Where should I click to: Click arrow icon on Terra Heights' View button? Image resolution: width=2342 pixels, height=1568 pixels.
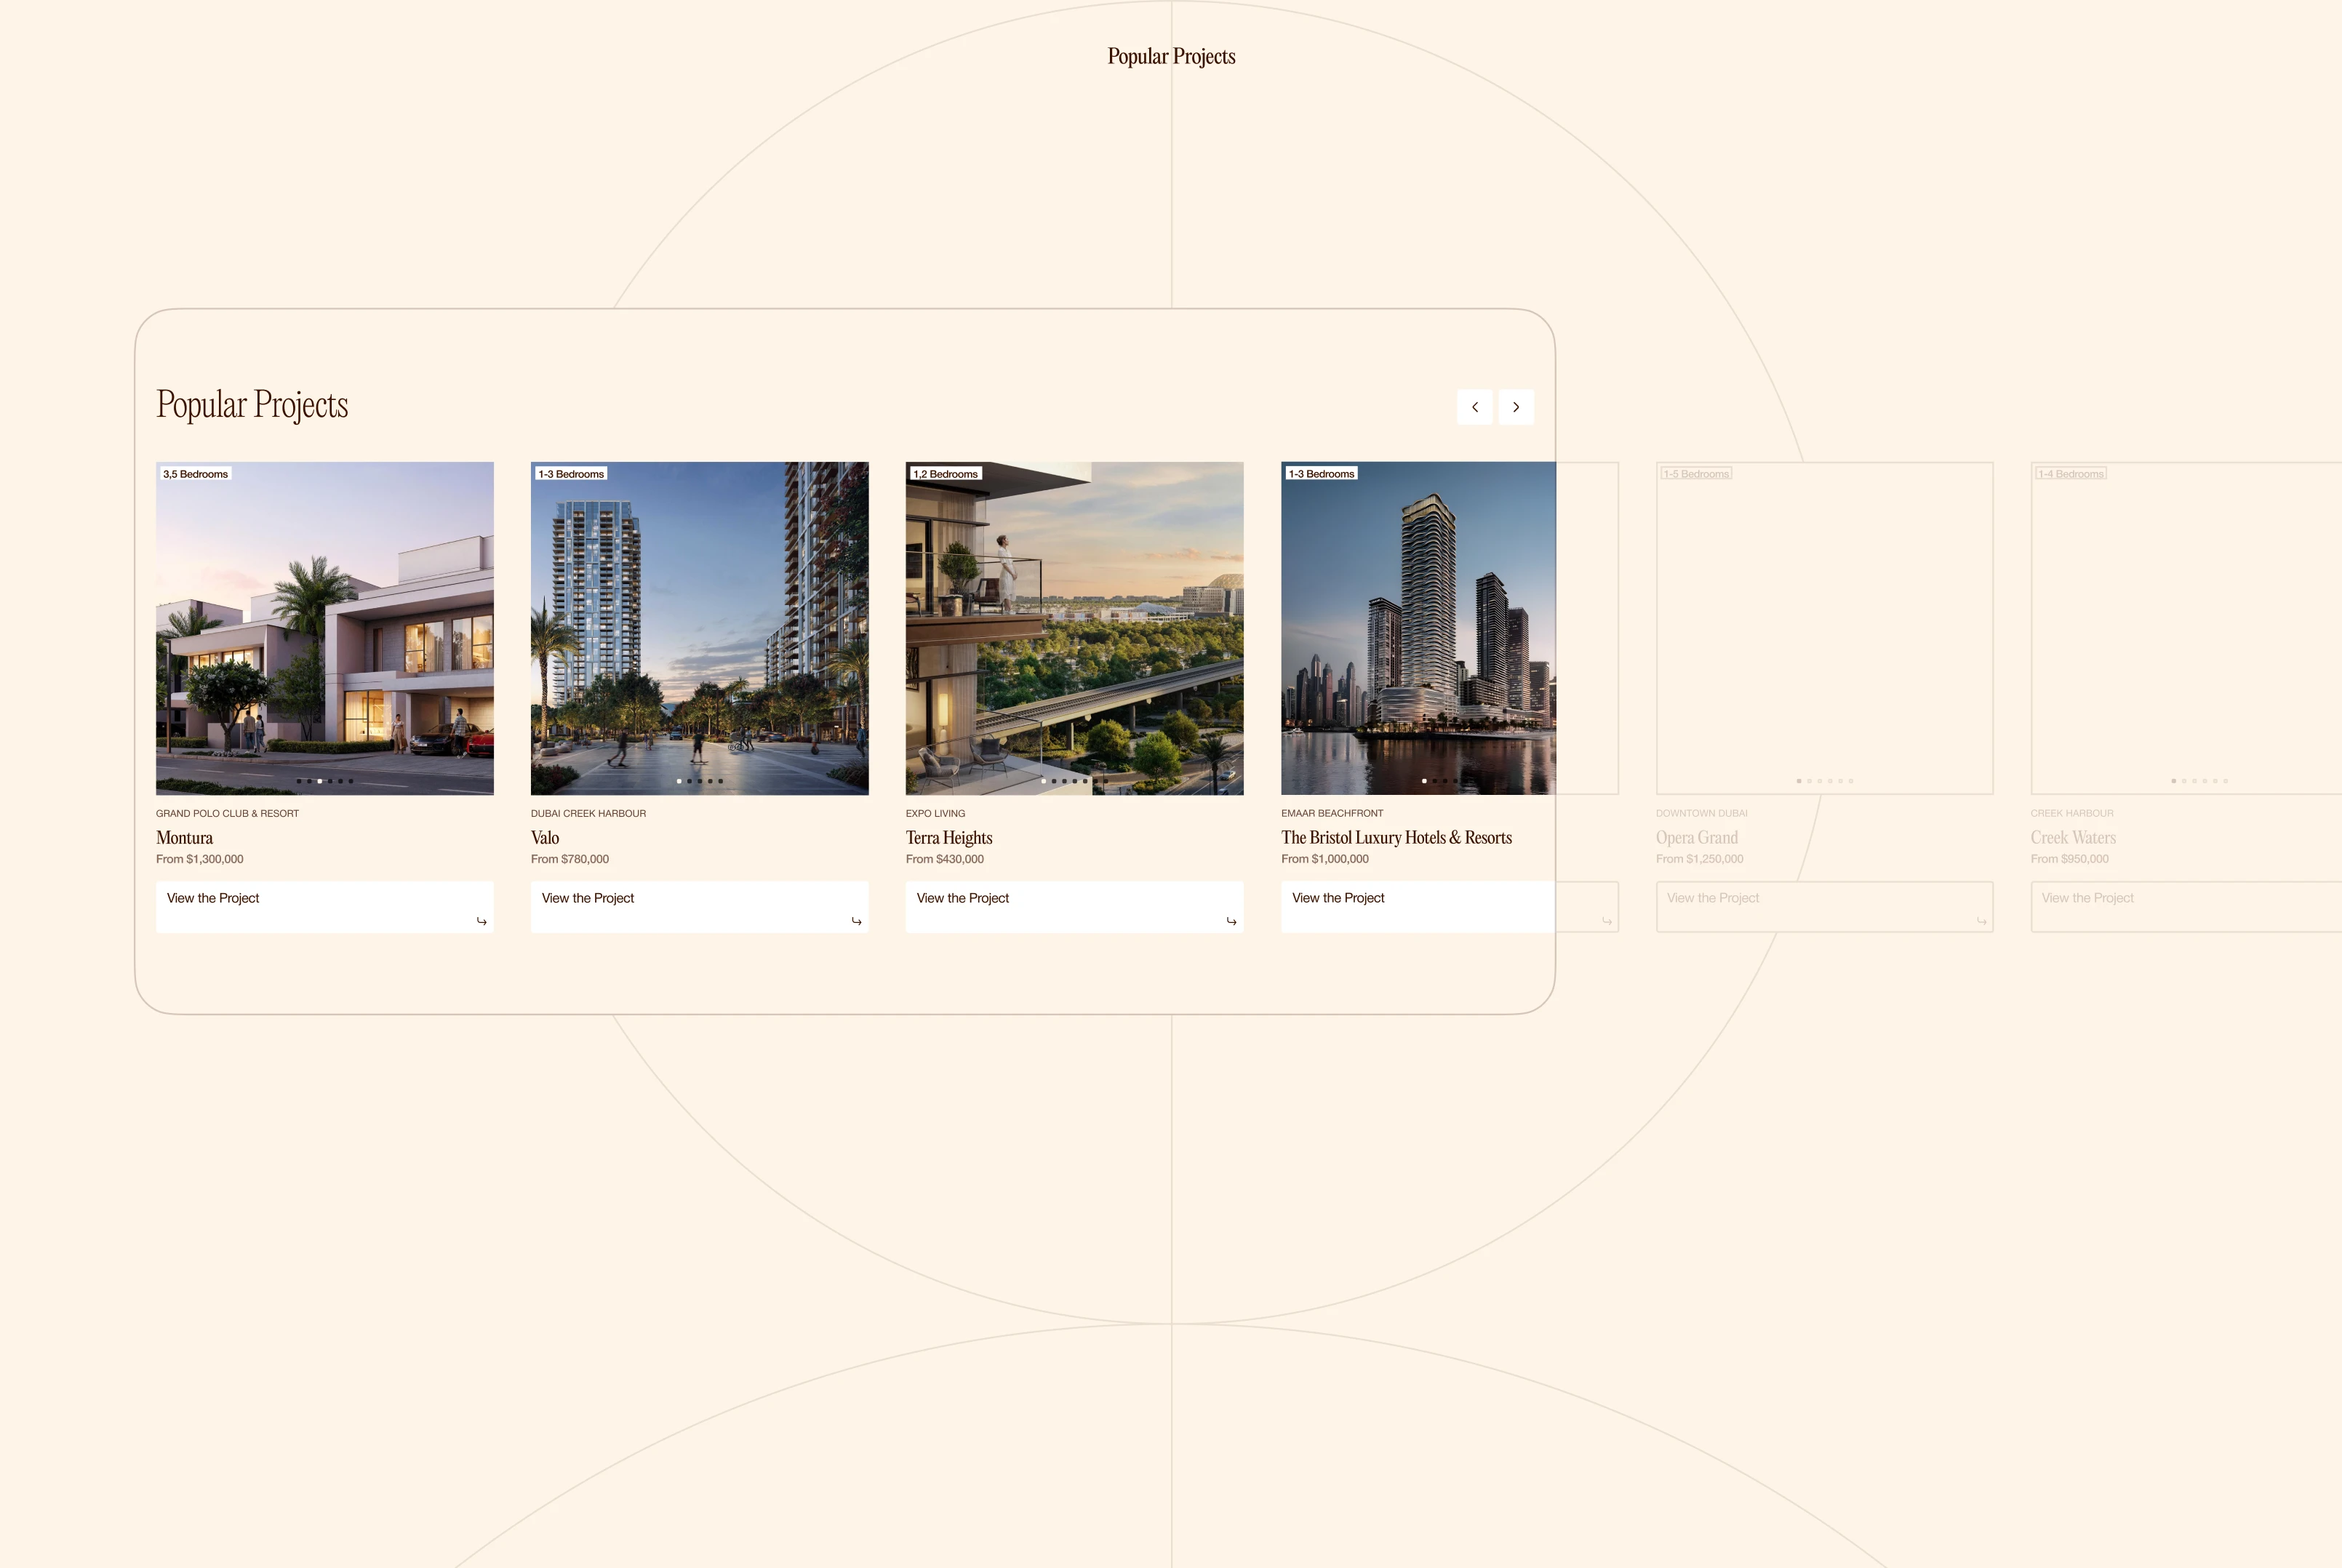coord(1231,921)
